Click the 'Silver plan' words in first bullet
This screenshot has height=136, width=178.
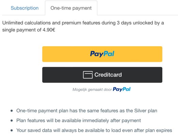coord(146,111)
